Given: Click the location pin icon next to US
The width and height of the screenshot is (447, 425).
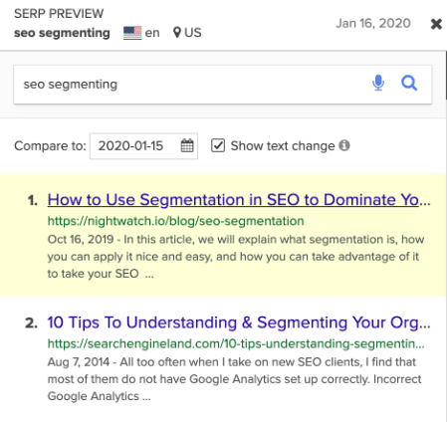Looking at the screenshot, I should coord(177,33).
